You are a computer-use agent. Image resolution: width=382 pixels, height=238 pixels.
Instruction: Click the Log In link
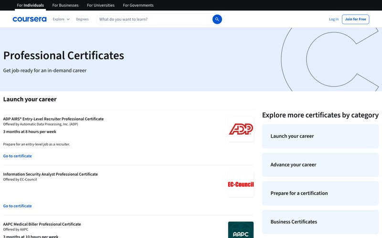[x=334, y=19]
